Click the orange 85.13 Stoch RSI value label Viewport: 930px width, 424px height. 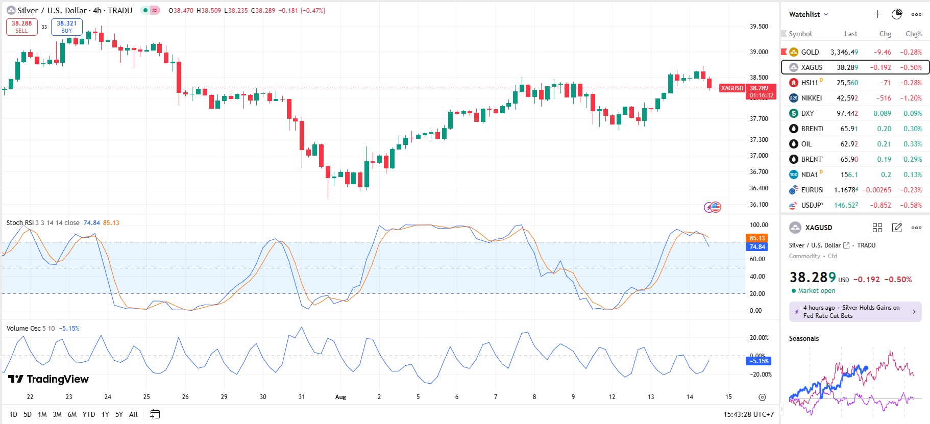tap(757, 238)
